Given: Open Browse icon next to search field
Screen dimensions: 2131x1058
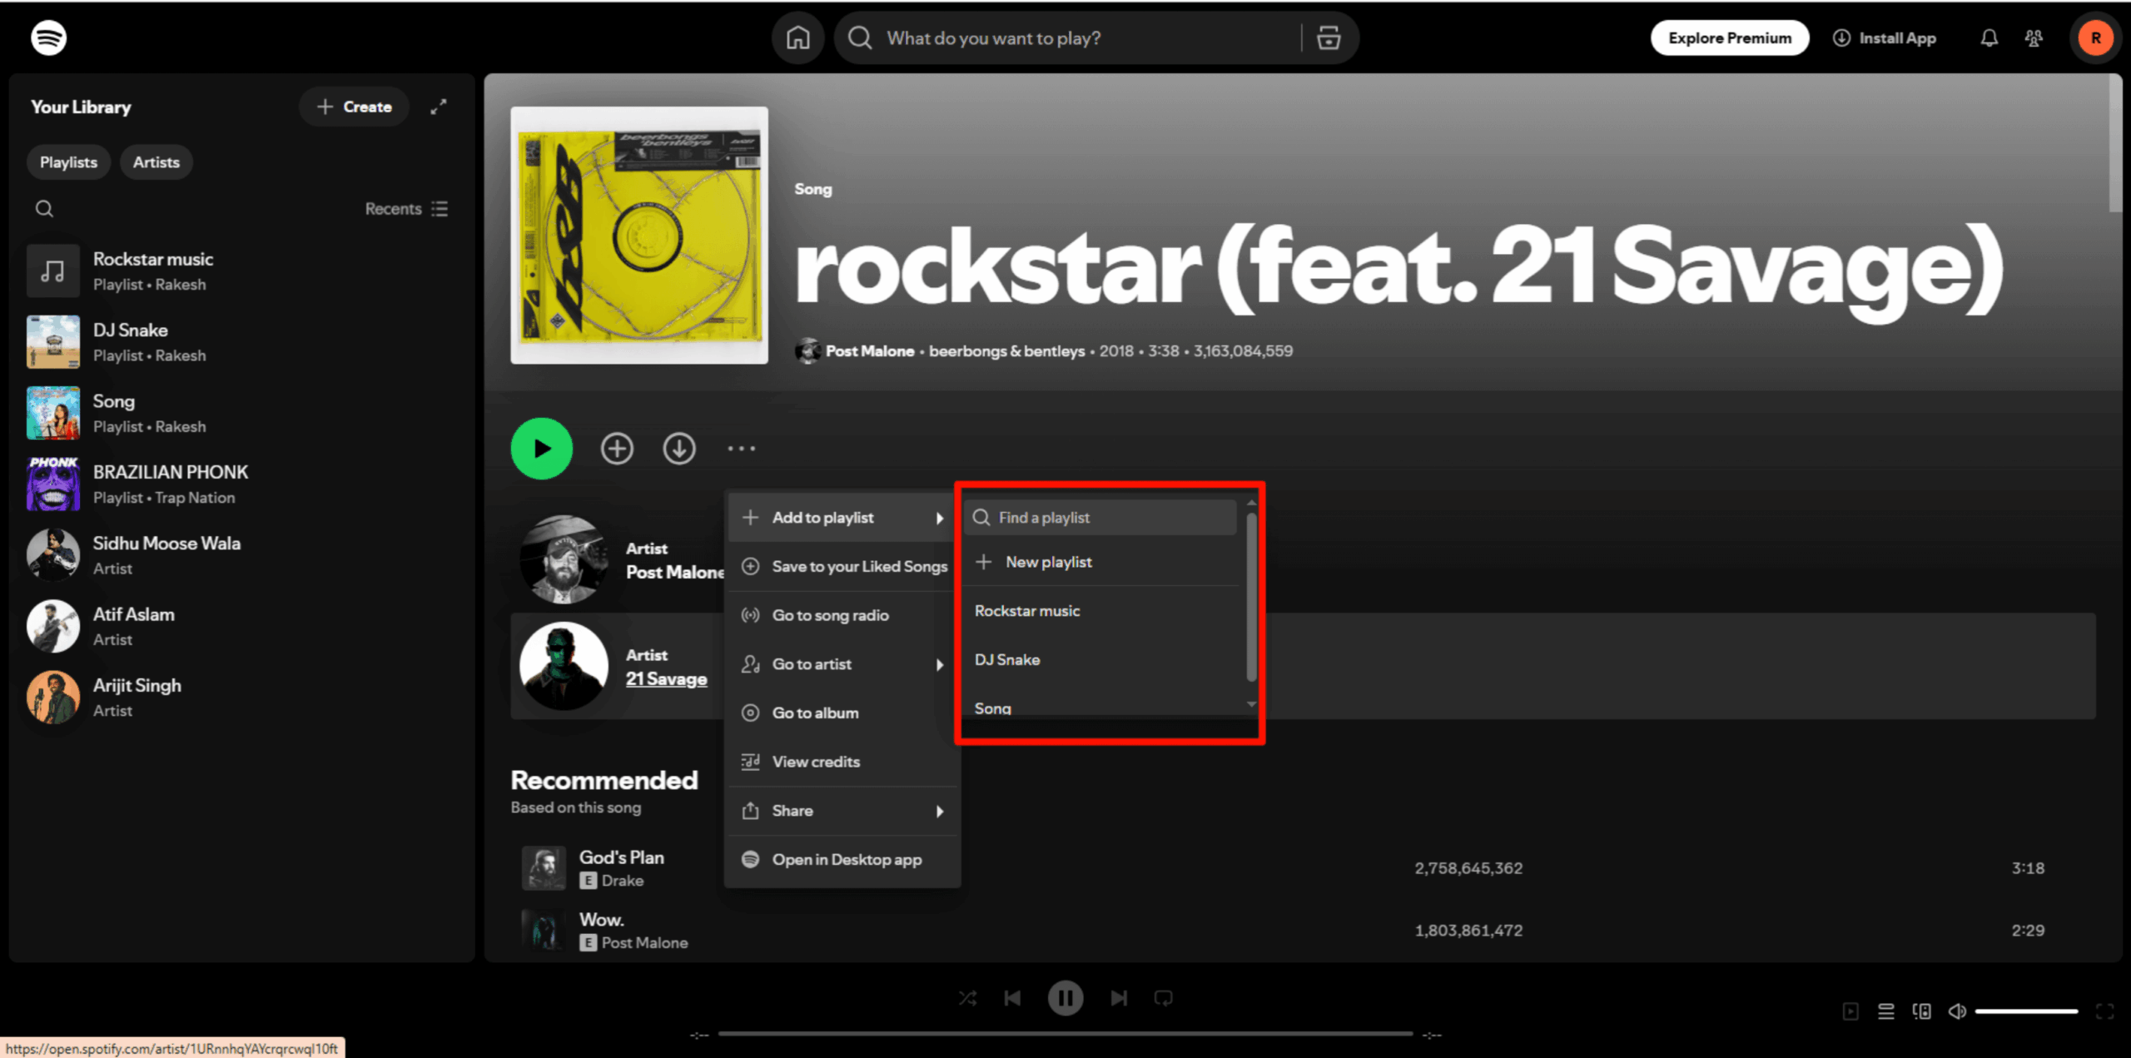Looking at the screenshot, I should [1329, 38].
